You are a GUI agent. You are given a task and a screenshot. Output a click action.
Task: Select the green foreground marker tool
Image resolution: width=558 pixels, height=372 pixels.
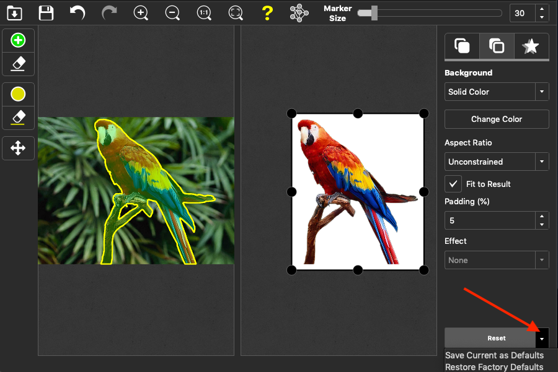coord(19,41)
